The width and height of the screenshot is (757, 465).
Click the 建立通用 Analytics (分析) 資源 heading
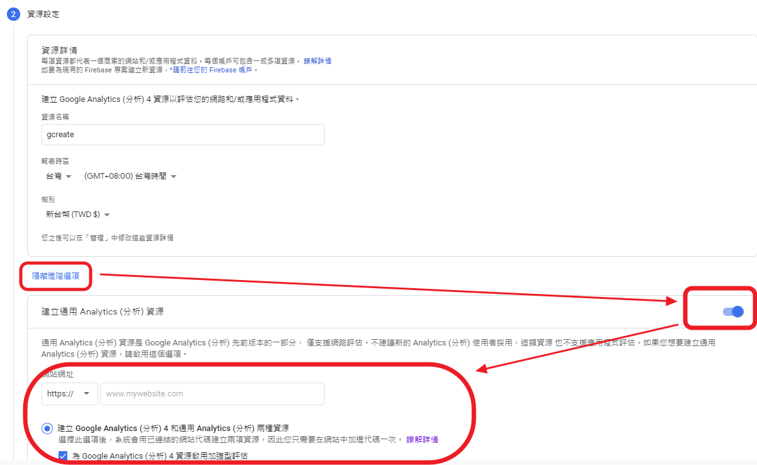(103, 311)
